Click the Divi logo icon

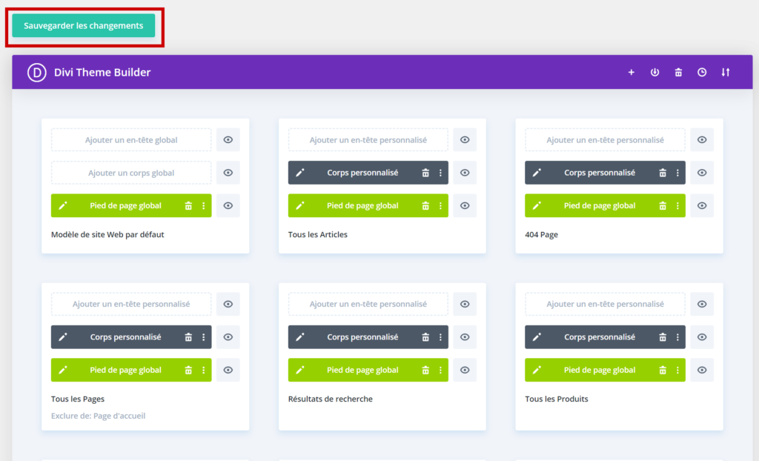(37, 72)
